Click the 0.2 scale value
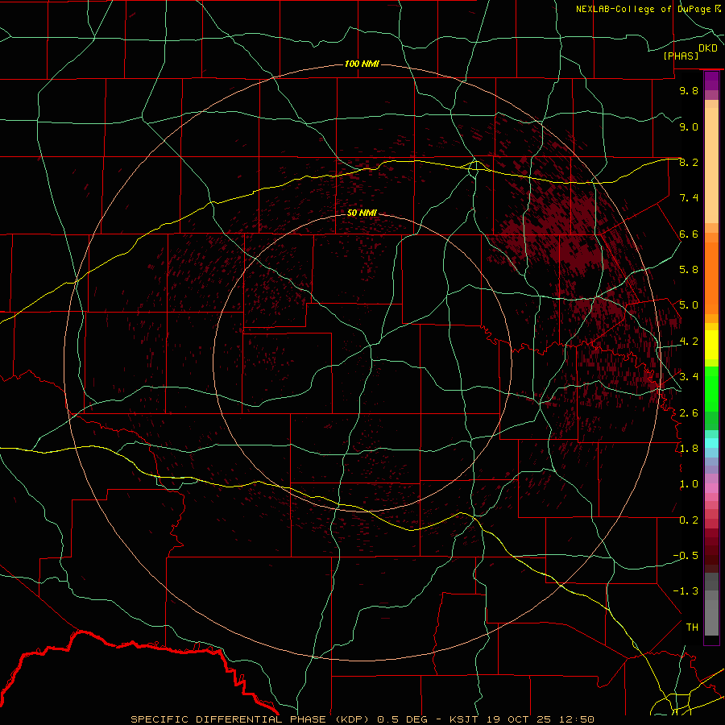The image size is (725, 725). pos(689,520)
